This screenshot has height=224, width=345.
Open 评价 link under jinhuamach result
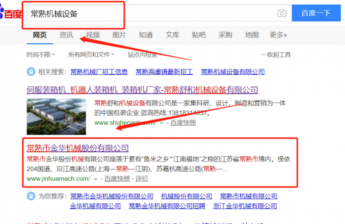(x=141, y=179)
